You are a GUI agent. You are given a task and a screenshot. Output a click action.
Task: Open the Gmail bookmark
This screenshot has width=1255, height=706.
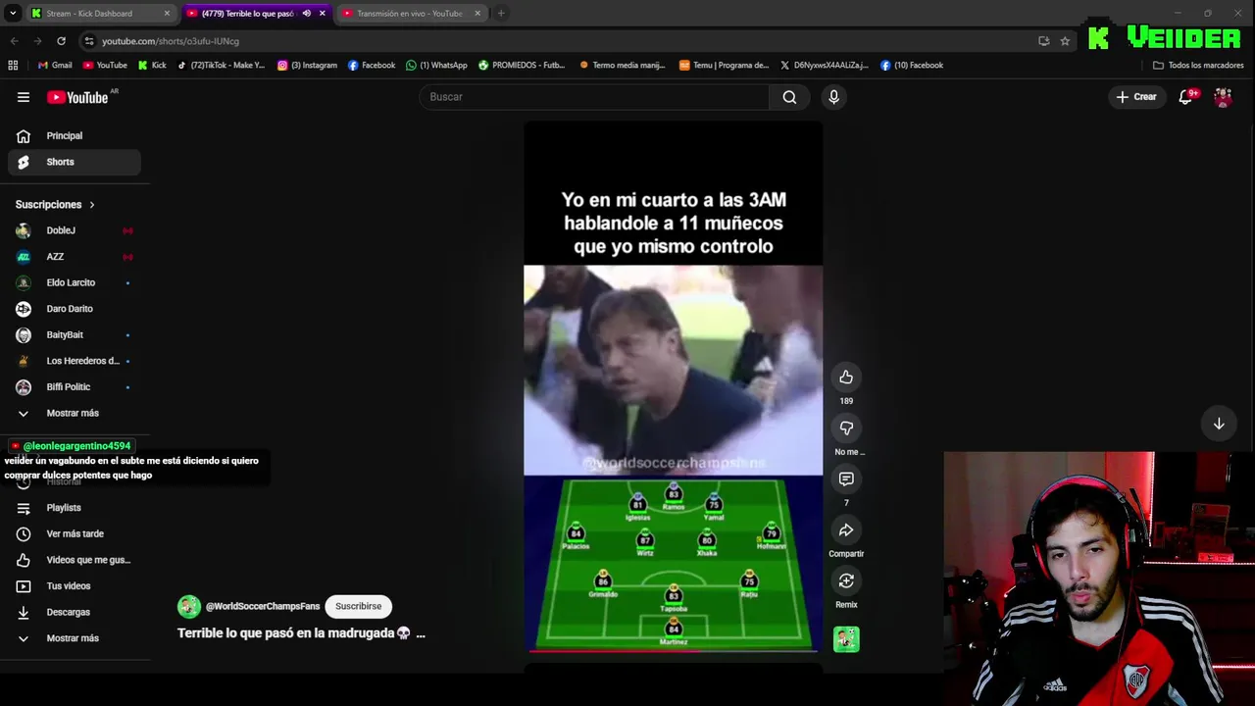55,65
